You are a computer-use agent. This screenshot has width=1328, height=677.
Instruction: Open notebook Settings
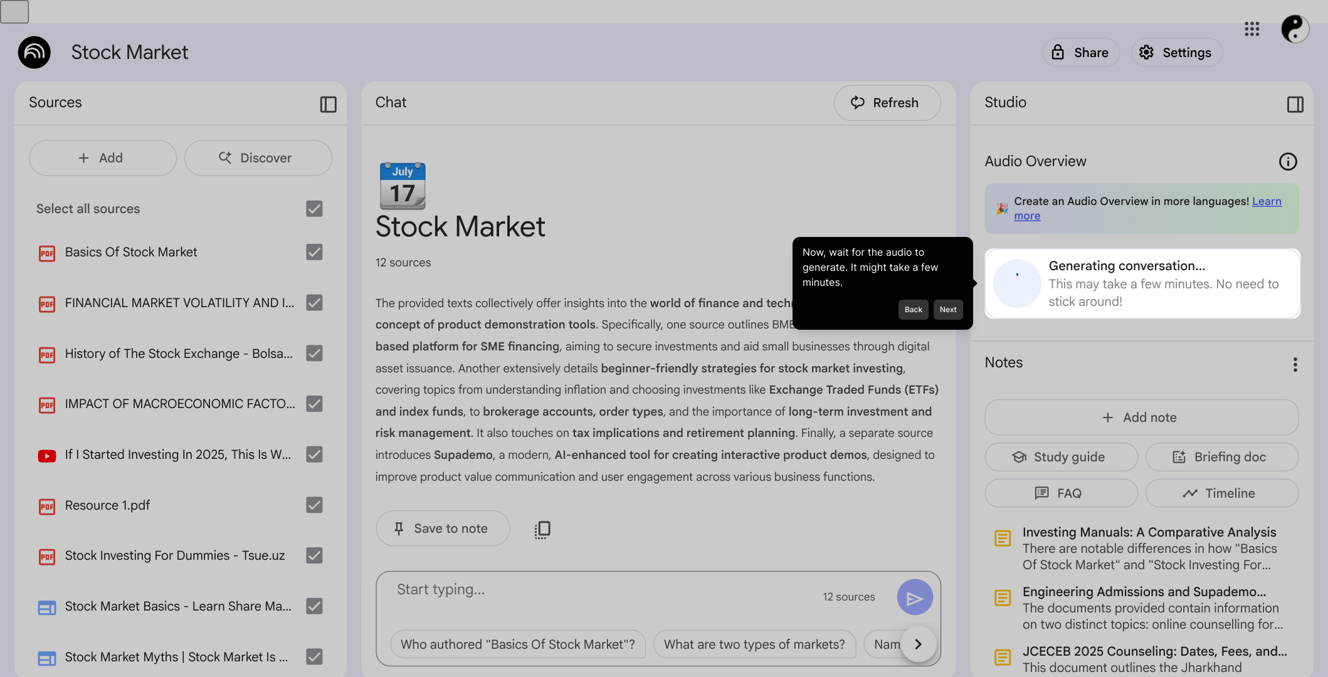coord(1176,53)
